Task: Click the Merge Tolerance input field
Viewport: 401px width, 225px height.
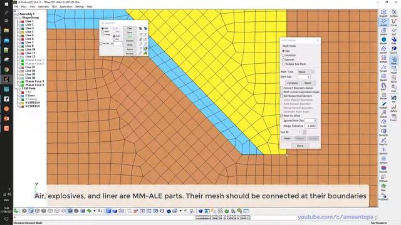Action: (x=311, y=126)
